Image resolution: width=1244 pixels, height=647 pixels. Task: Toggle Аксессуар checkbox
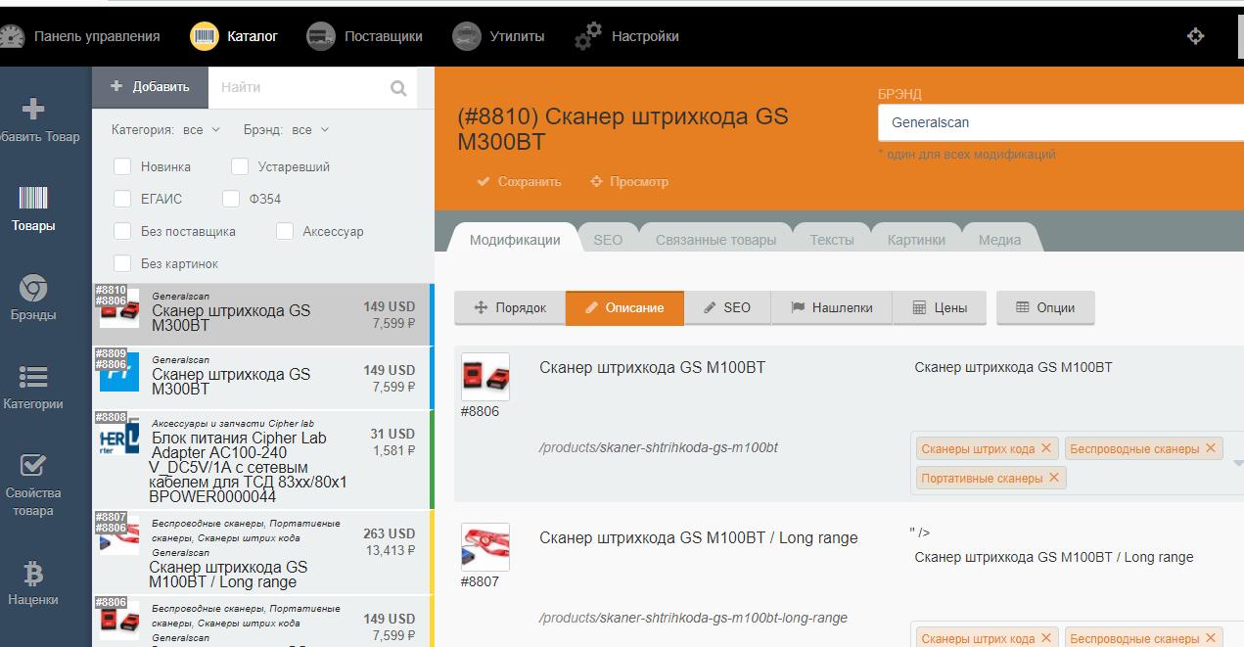[x=285, y=231]
